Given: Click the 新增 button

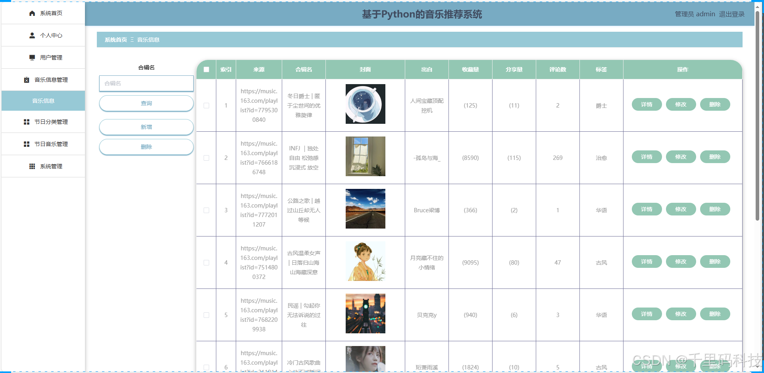Looking at the screenshot, I should [x=146, y=127].
